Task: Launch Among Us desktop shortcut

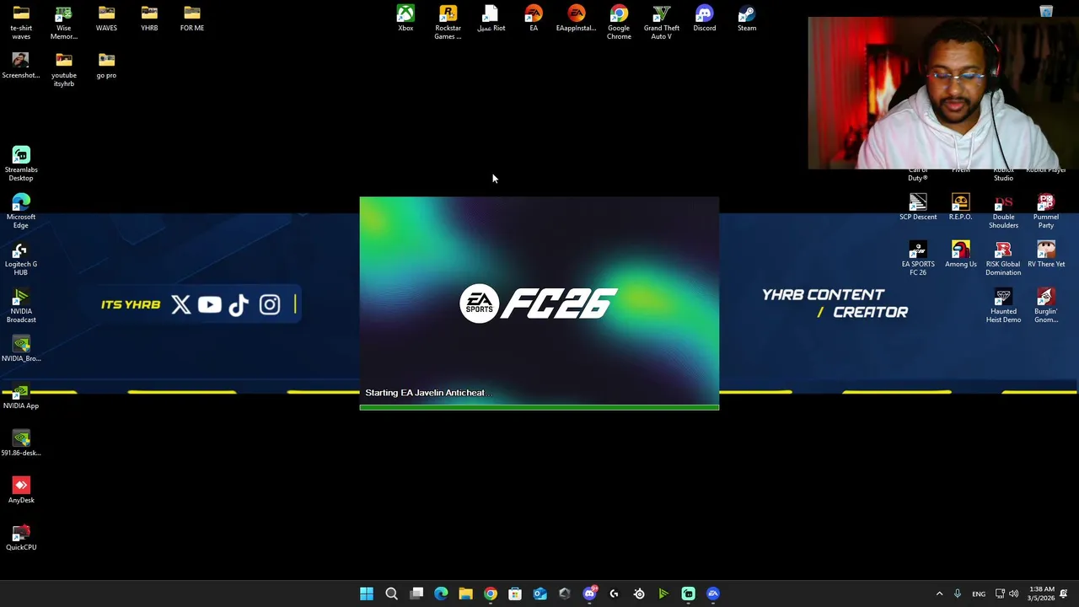Action: pyautogui.click(x=960, y=255)
